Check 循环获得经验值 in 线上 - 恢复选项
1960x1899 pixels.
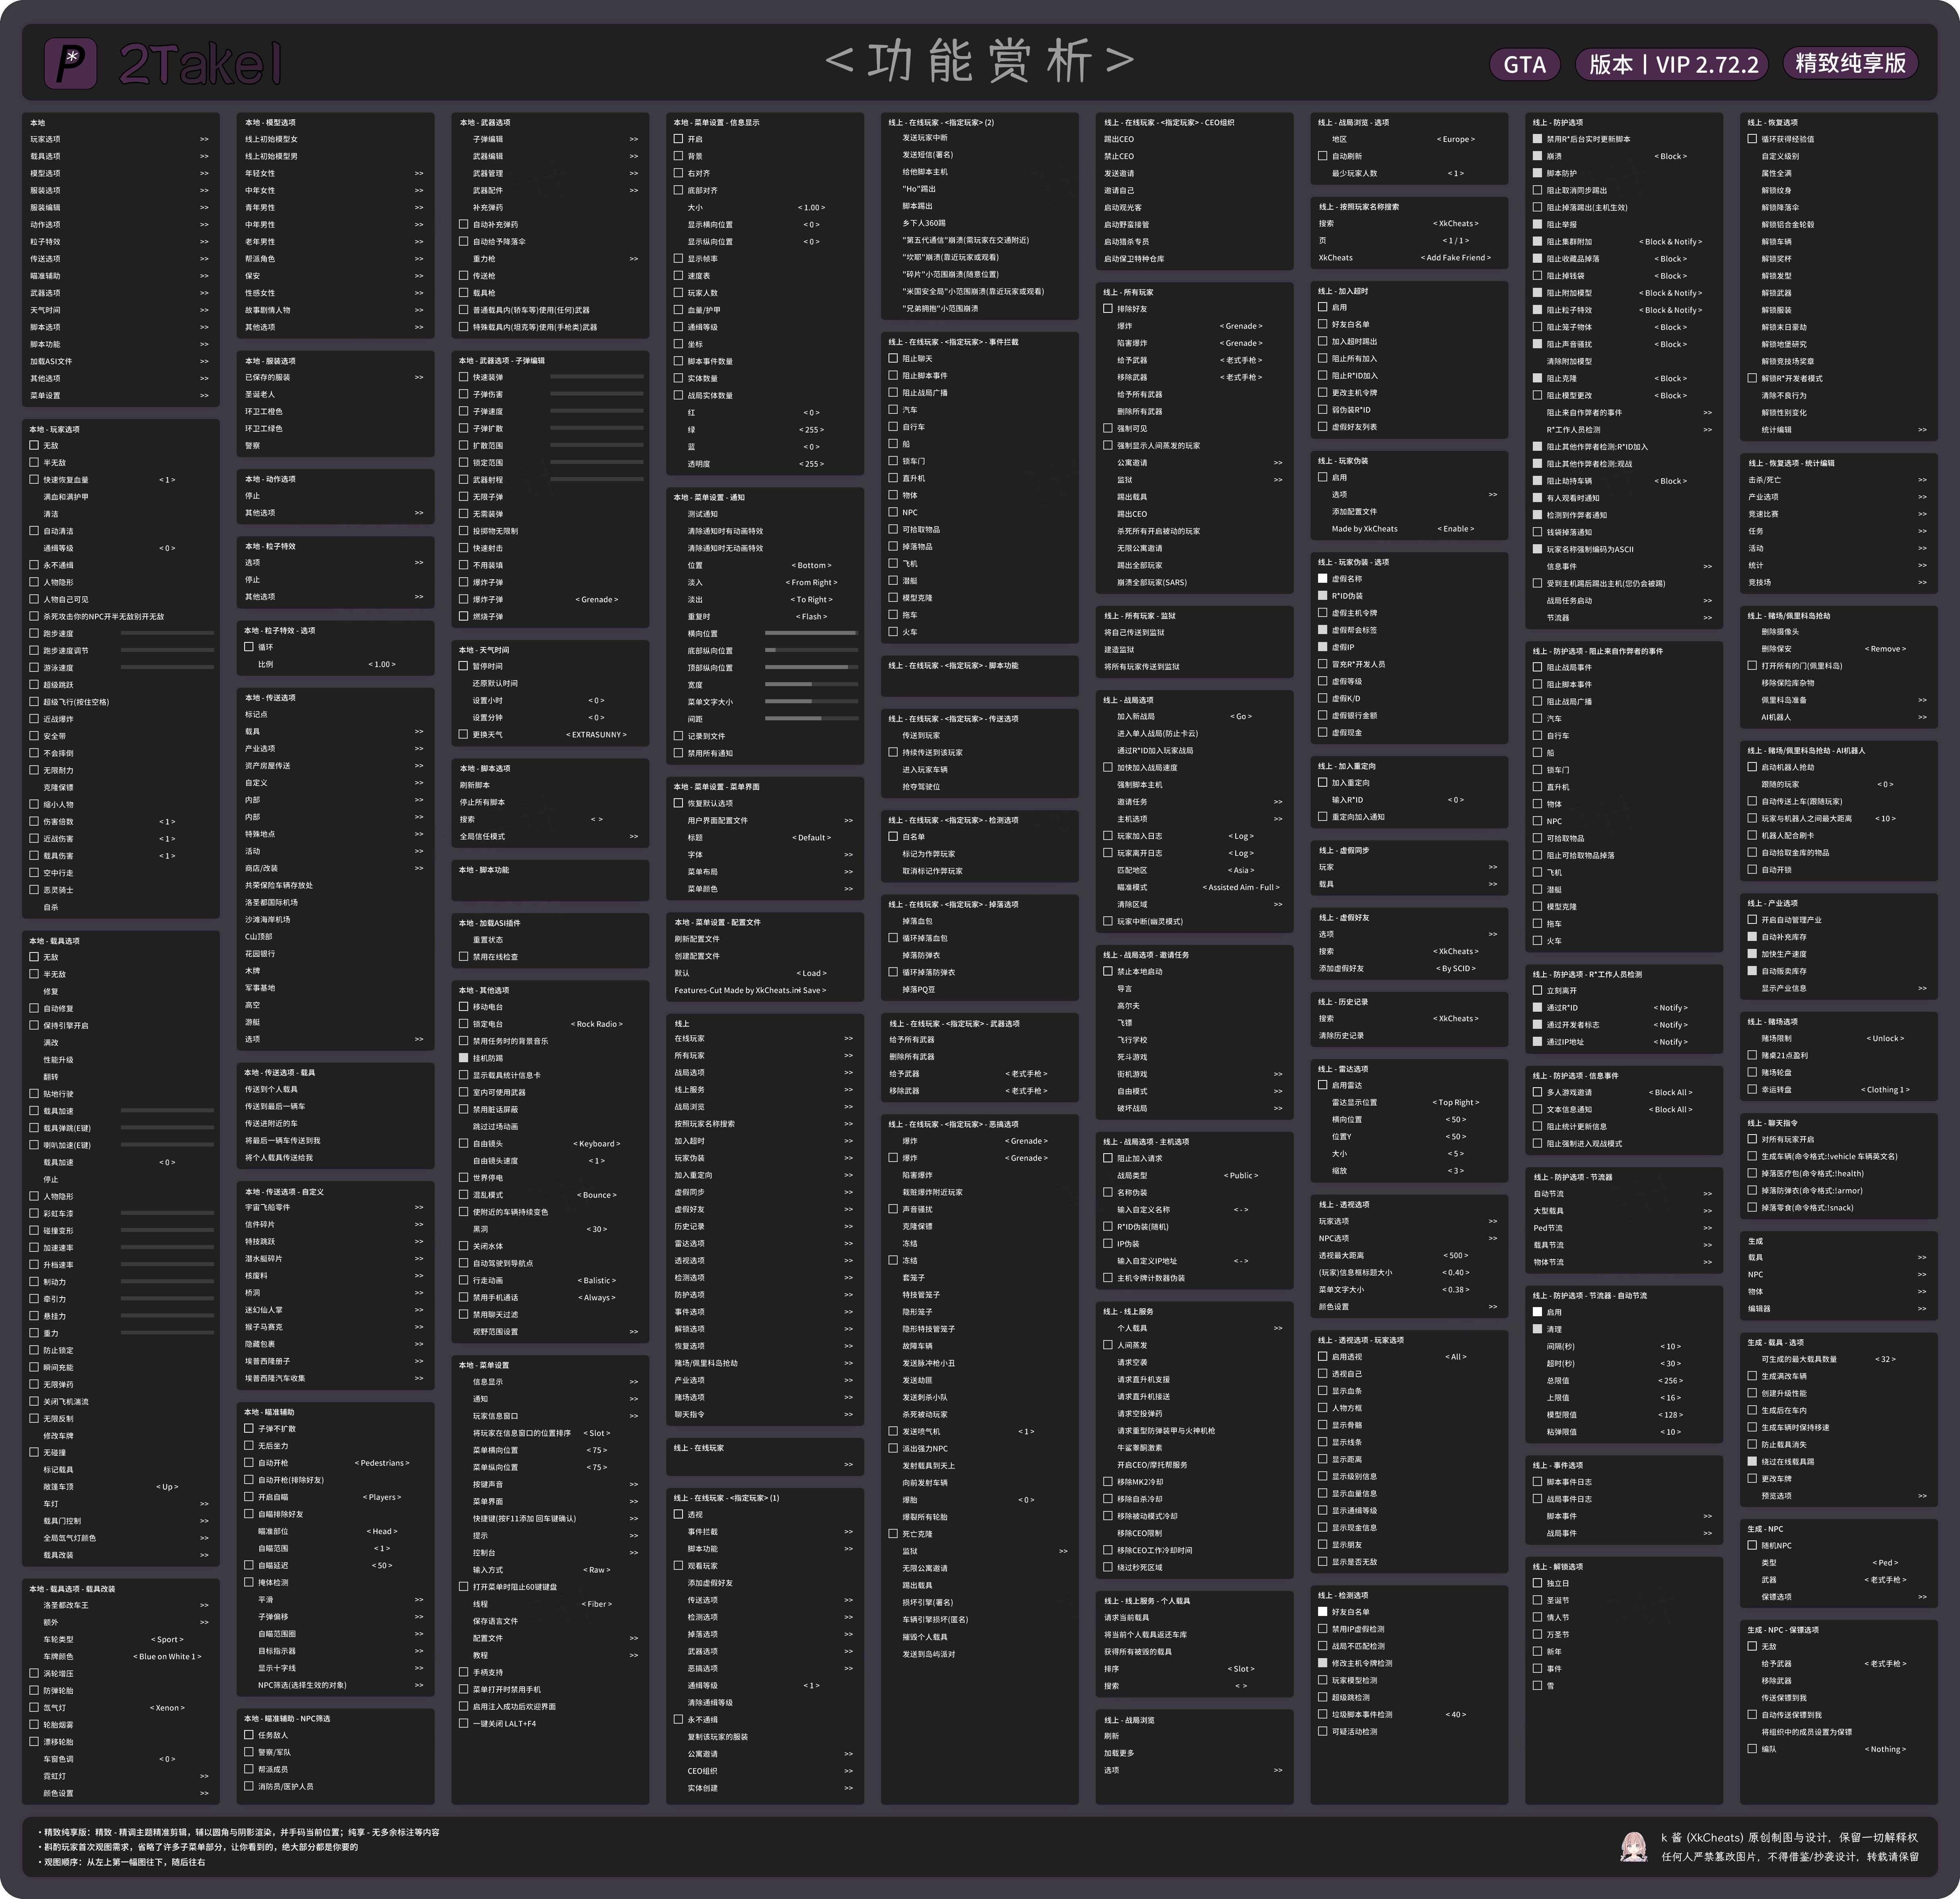[1752, 139]
